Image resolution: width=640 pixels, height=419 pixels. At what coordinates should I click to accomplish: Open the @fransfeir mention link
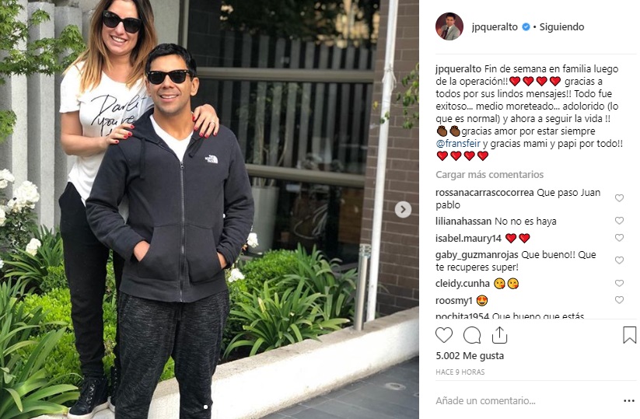(x=458, y=144)
